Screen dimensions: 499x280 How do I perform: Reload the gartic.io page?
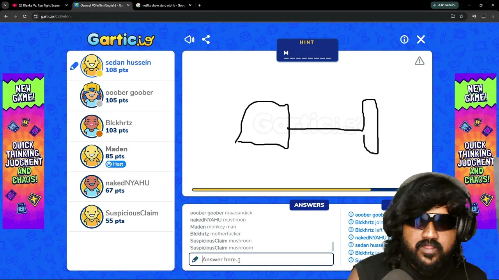[25, 16]
